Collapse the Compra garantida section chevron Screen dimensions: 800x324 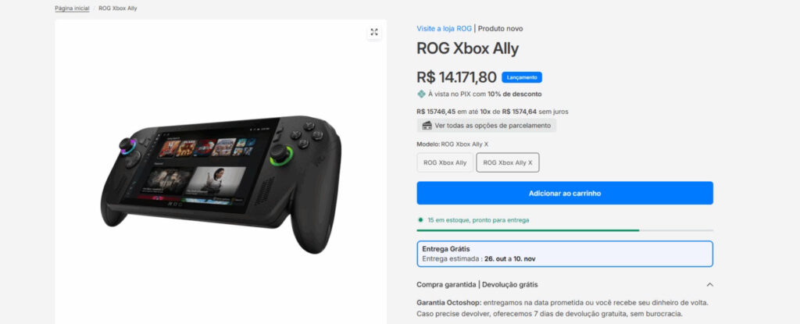(x=709, y=285)
